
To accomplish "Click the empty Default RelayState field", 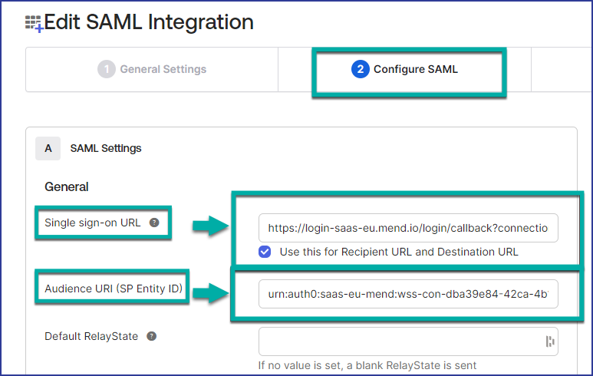I will coord(399,341).
